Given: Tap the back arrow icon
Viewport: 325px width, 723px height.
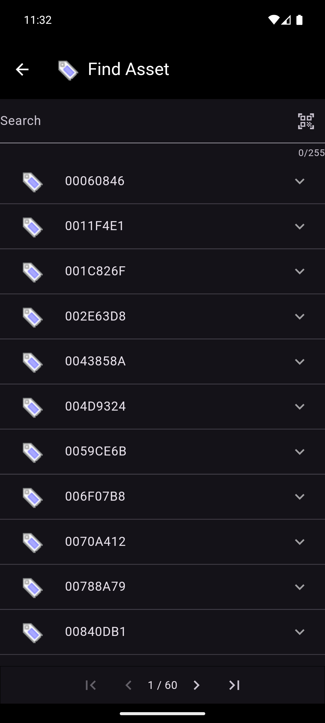Looking at the screenshot, I should [x=22, y=70].
